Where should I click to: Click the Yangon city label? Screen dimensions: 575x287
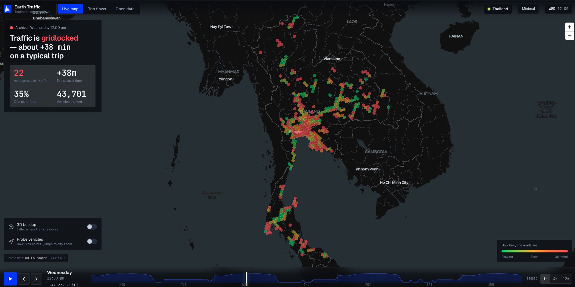point(225,79)
